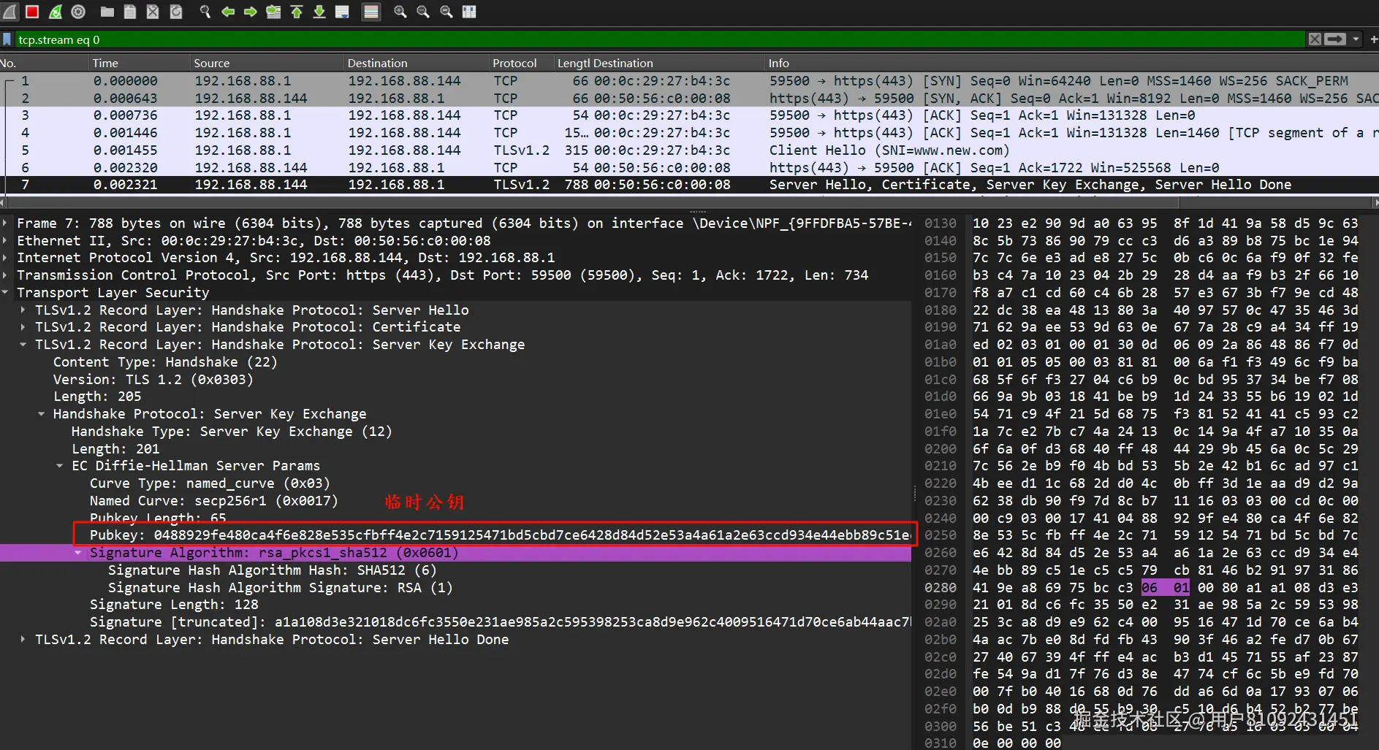Image resolution: width=1379 pixels, height=750 pixels.
Task: Select packet 2, the SYN, ACK reply
Action: [689, 99]
